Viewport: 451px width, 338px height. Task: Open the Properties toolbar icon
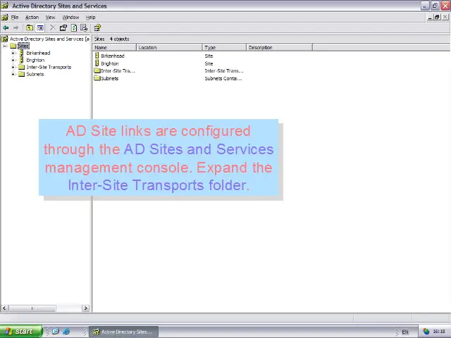coord(63,27)
